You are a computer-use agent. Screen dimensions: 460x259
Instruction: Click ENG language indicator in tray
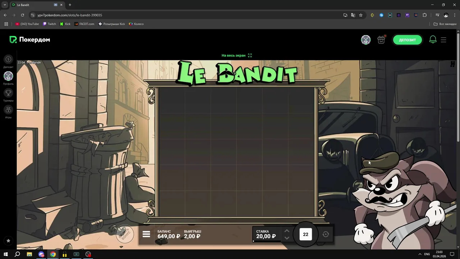click(x=427, y=254)
